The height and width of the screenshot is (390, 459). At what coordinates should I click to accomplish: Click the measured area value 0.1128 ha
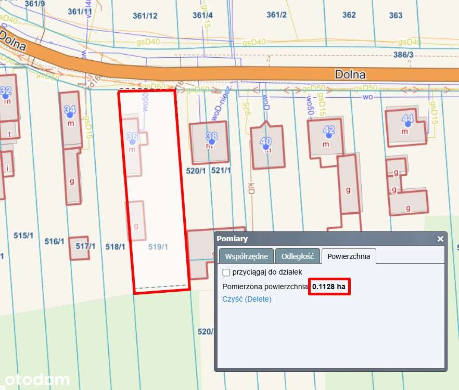(329, 287)
